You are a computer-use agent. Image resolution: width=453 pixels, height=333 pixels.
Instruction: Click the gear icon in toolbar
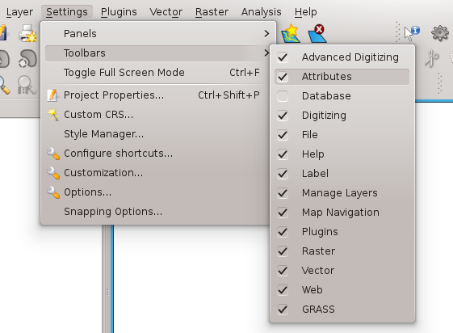coord(440,33)
